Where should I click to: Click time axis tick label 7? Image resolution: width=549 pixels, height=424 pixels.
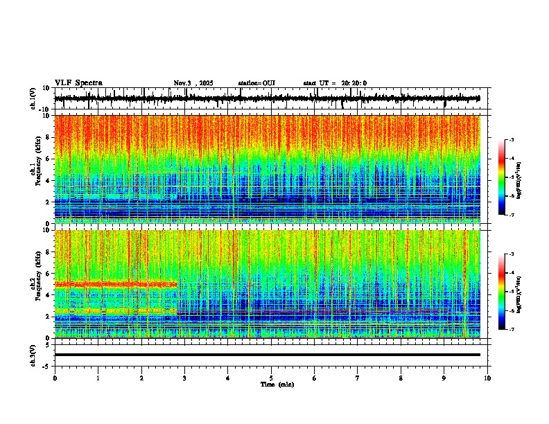coord(358,378)
